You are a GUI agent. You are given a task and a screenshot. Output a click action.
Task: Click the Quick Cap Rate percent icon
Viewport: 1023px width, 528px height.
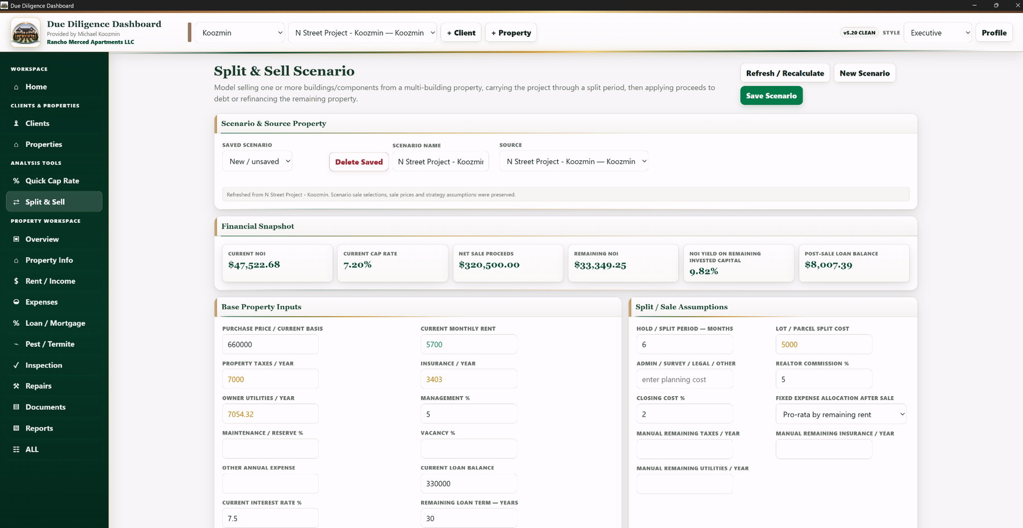16,181
